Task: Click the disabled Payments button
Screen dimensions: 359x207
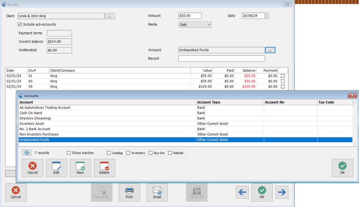Action: coord(102,192)
